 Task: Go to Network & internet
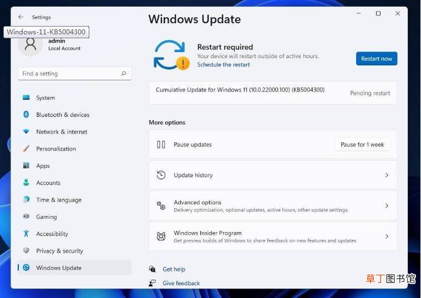tap(75, 132)
